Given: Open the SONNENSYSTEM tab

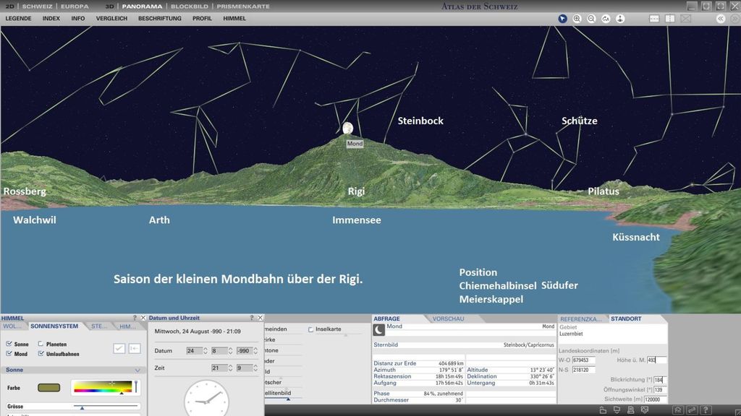Looking at the screenshot, I should [54, 326].
